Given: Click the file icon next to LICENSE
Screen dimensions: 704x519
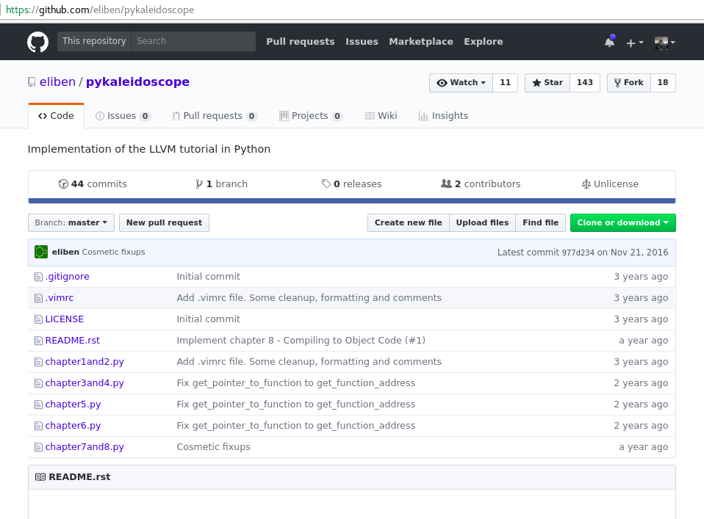Looking at the screenshot, I should (39, 319).
